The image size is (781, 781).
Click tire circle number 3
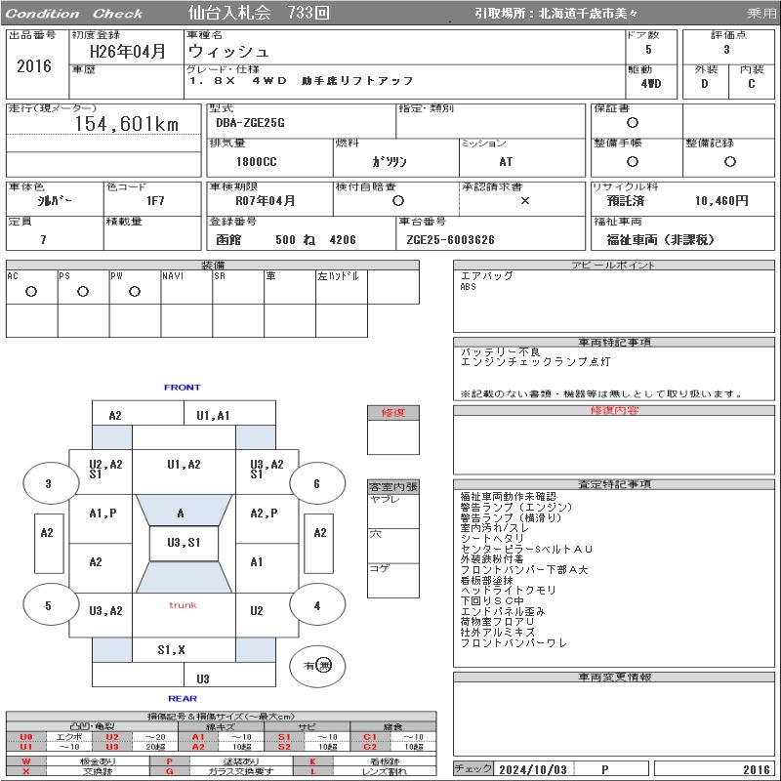coord(51,483)
